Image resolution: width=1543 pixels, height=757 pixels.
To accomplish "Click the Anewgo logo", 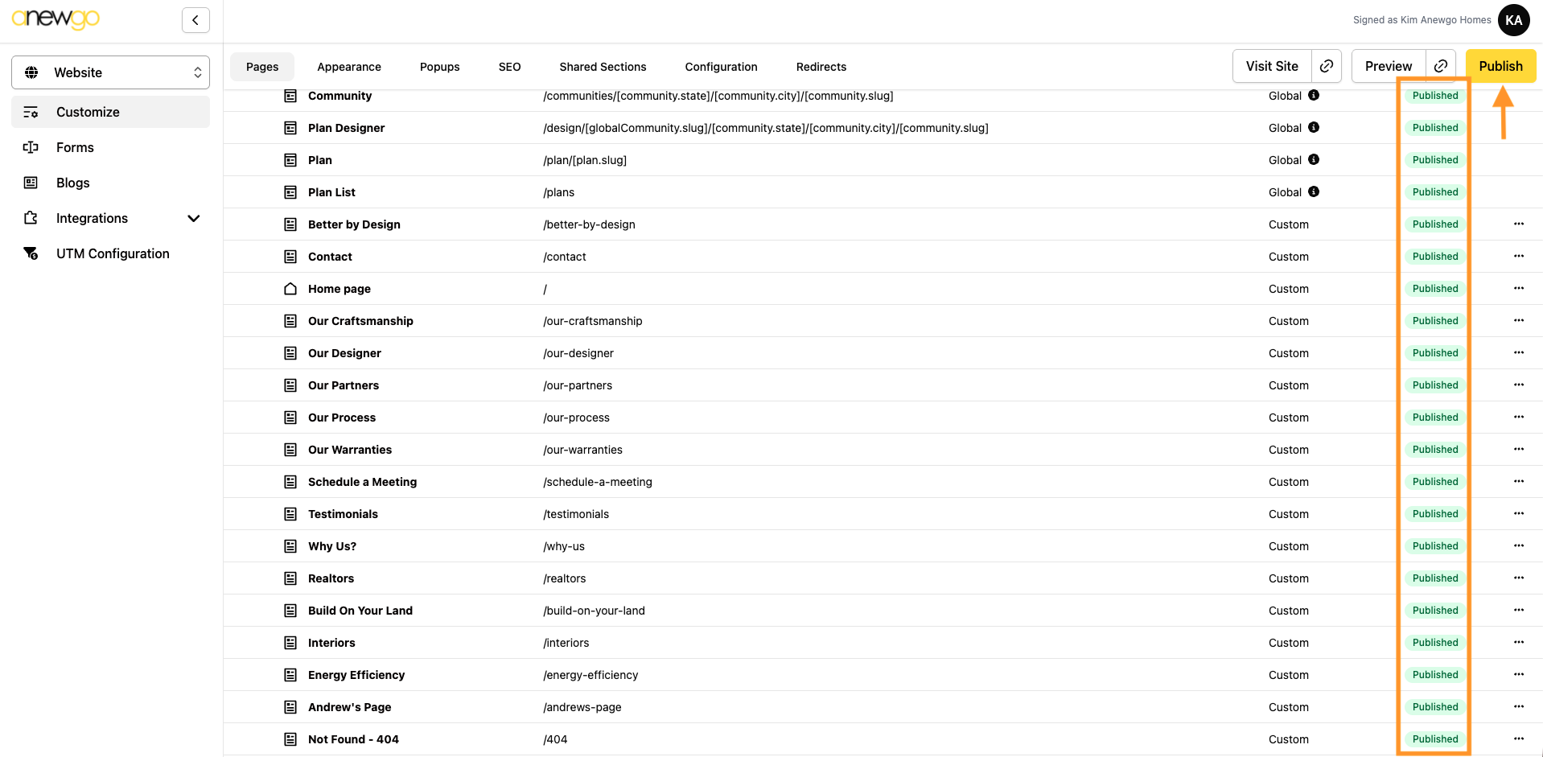I will pos(56,19).
